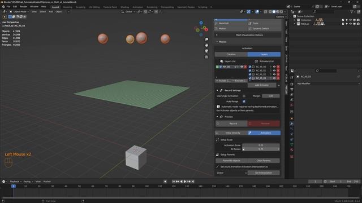
Task: Click the outliner filter funnel icon
Action: click(x=352, y=11)
